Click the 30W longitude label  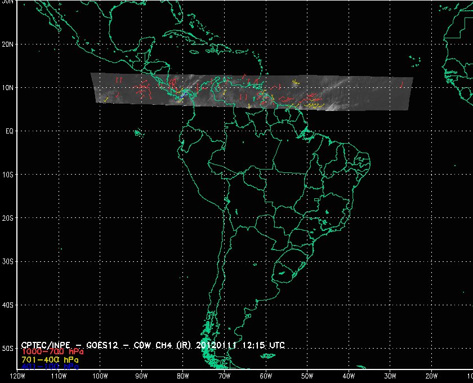pos(390,376)
